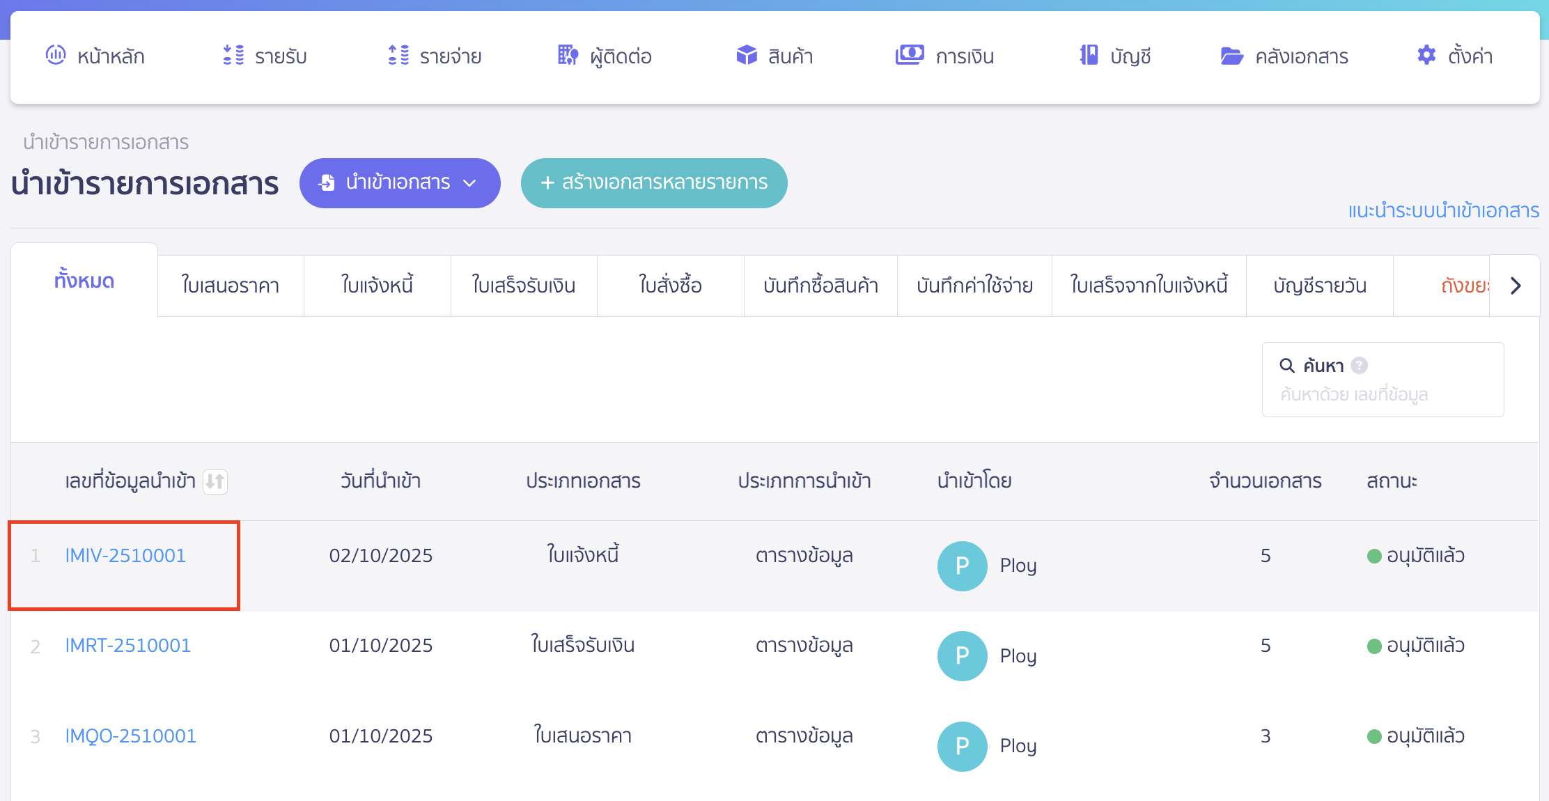Click the สร้างเอกสารหลายรายการ button
1549x801 pixels.
(x=653, y=183)
